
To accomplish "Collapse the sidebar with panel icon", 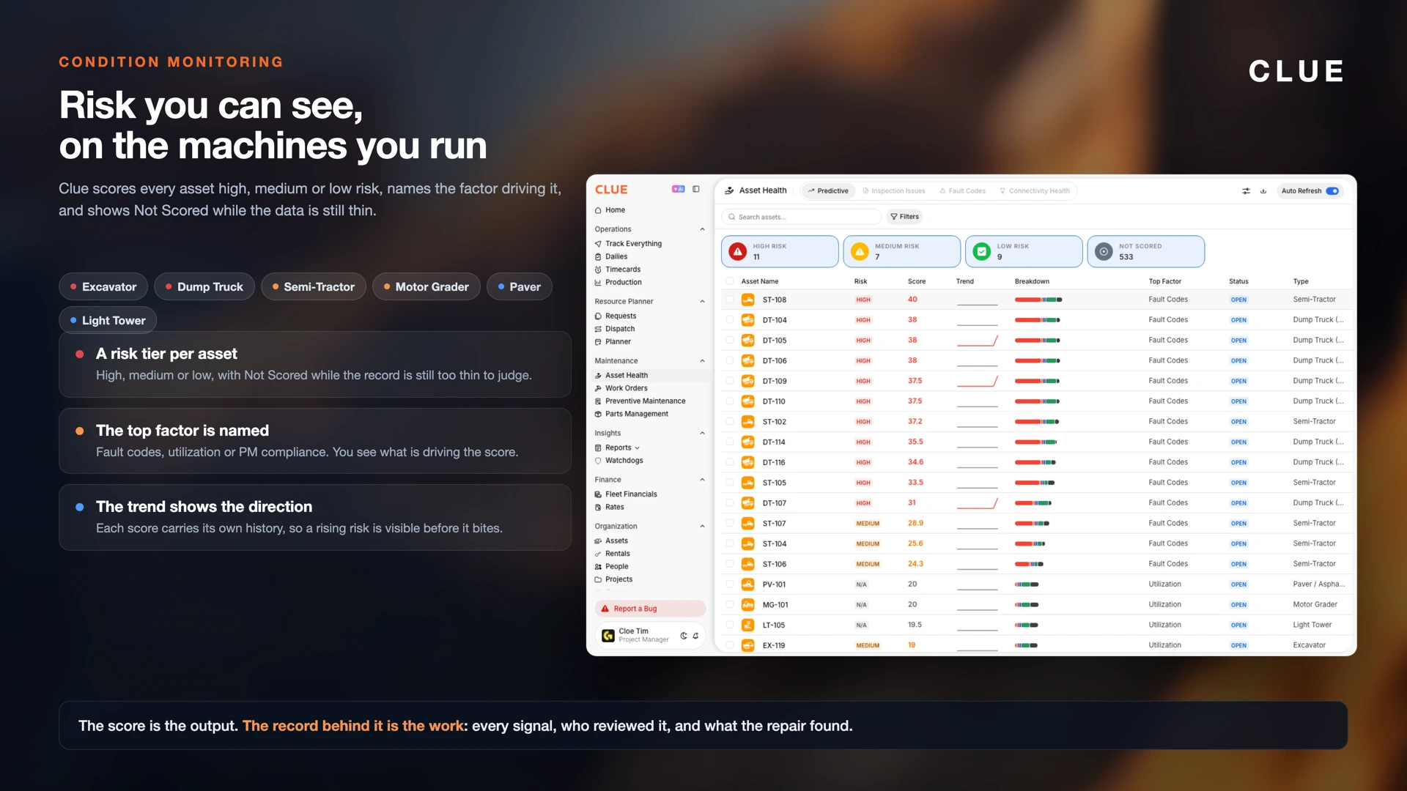I will [696, 189].
